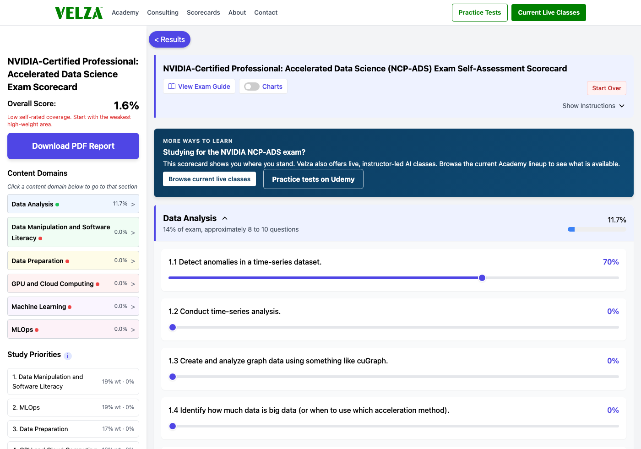Viewport: 641px width, 449px height.
Task: Click the Data Analysis 11.7% progress bar
Action: (597, 229)
